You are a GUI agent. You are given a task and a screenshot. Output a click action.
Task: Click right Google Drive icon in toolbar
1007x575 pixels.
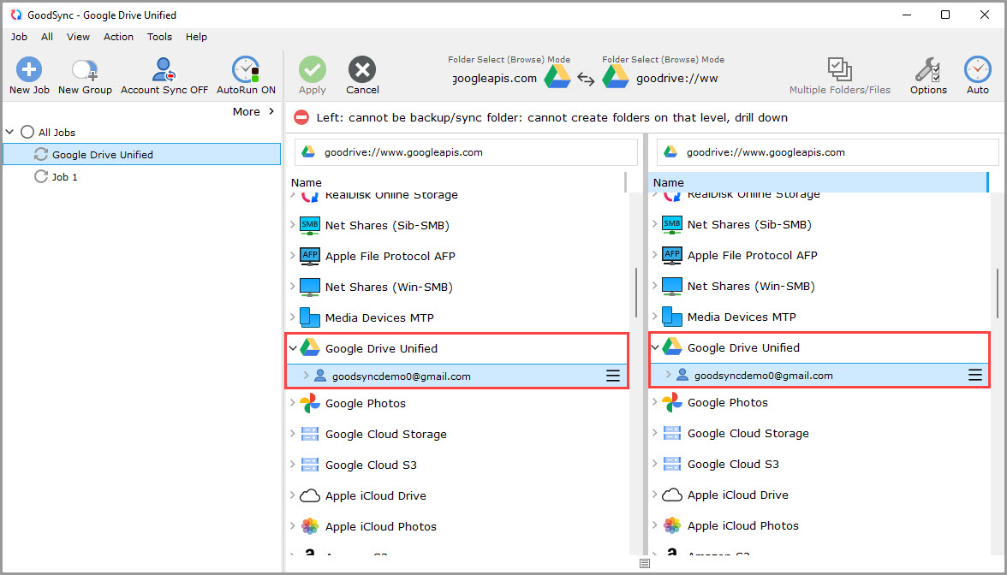615,78
